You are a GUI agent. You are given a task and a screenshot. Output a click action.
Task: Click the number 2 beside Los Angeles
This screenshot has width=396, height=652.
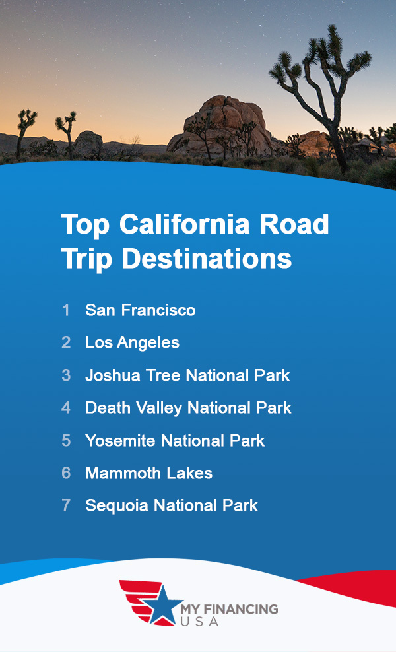(66, 342)
